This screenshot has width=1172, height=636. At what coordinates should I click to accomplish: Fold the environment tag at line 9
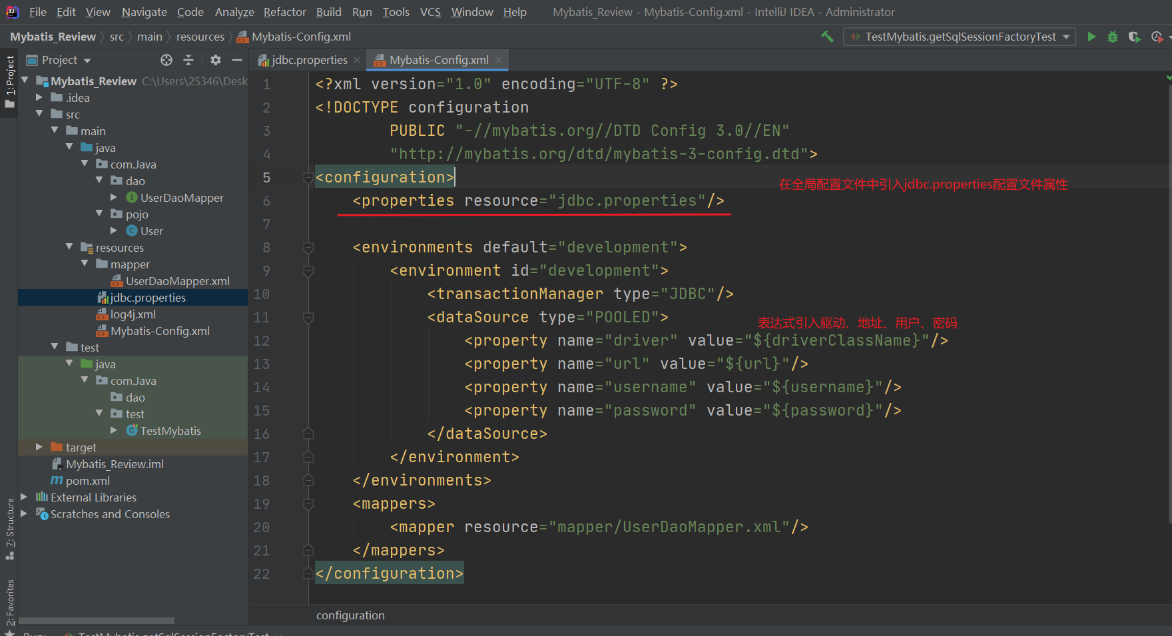tap(308, 271)
